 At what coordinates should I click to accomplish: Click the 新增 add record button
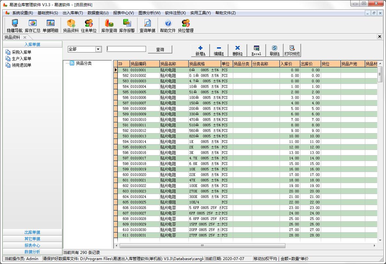coord(200,51)
